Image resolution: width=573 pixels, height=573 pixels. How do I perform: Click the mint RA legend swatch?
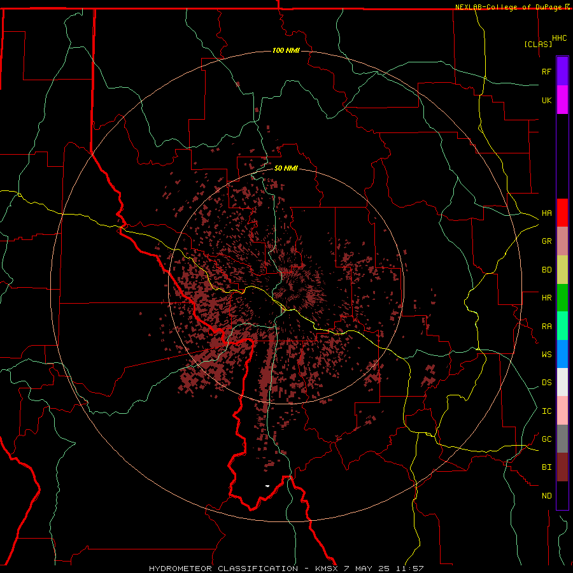pos(562,326)
